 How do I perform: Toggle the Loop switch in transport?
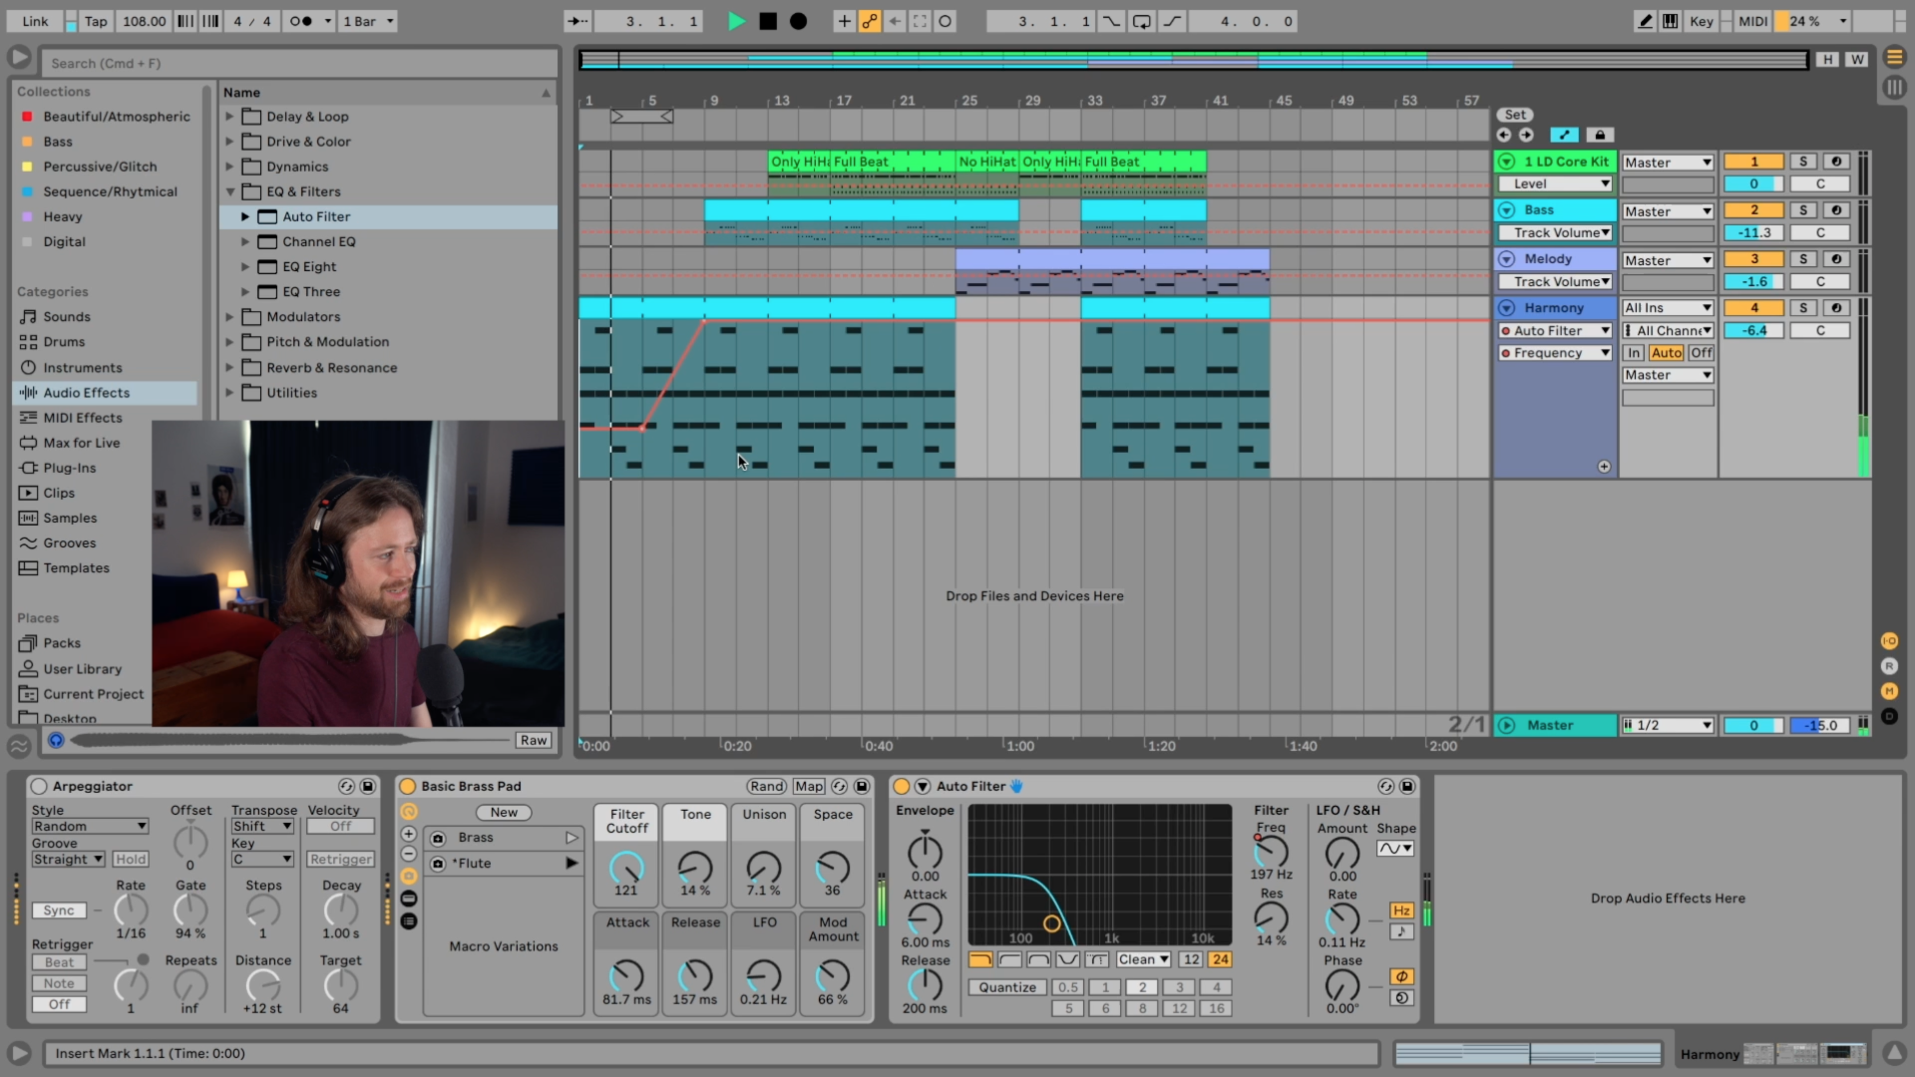pyautogui.click(x=1141, y=21)
